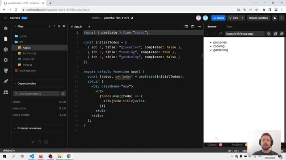This screenshot has height=160, width=286.
Task: Click the split editor layout icon
Action: tap(186, 27)
